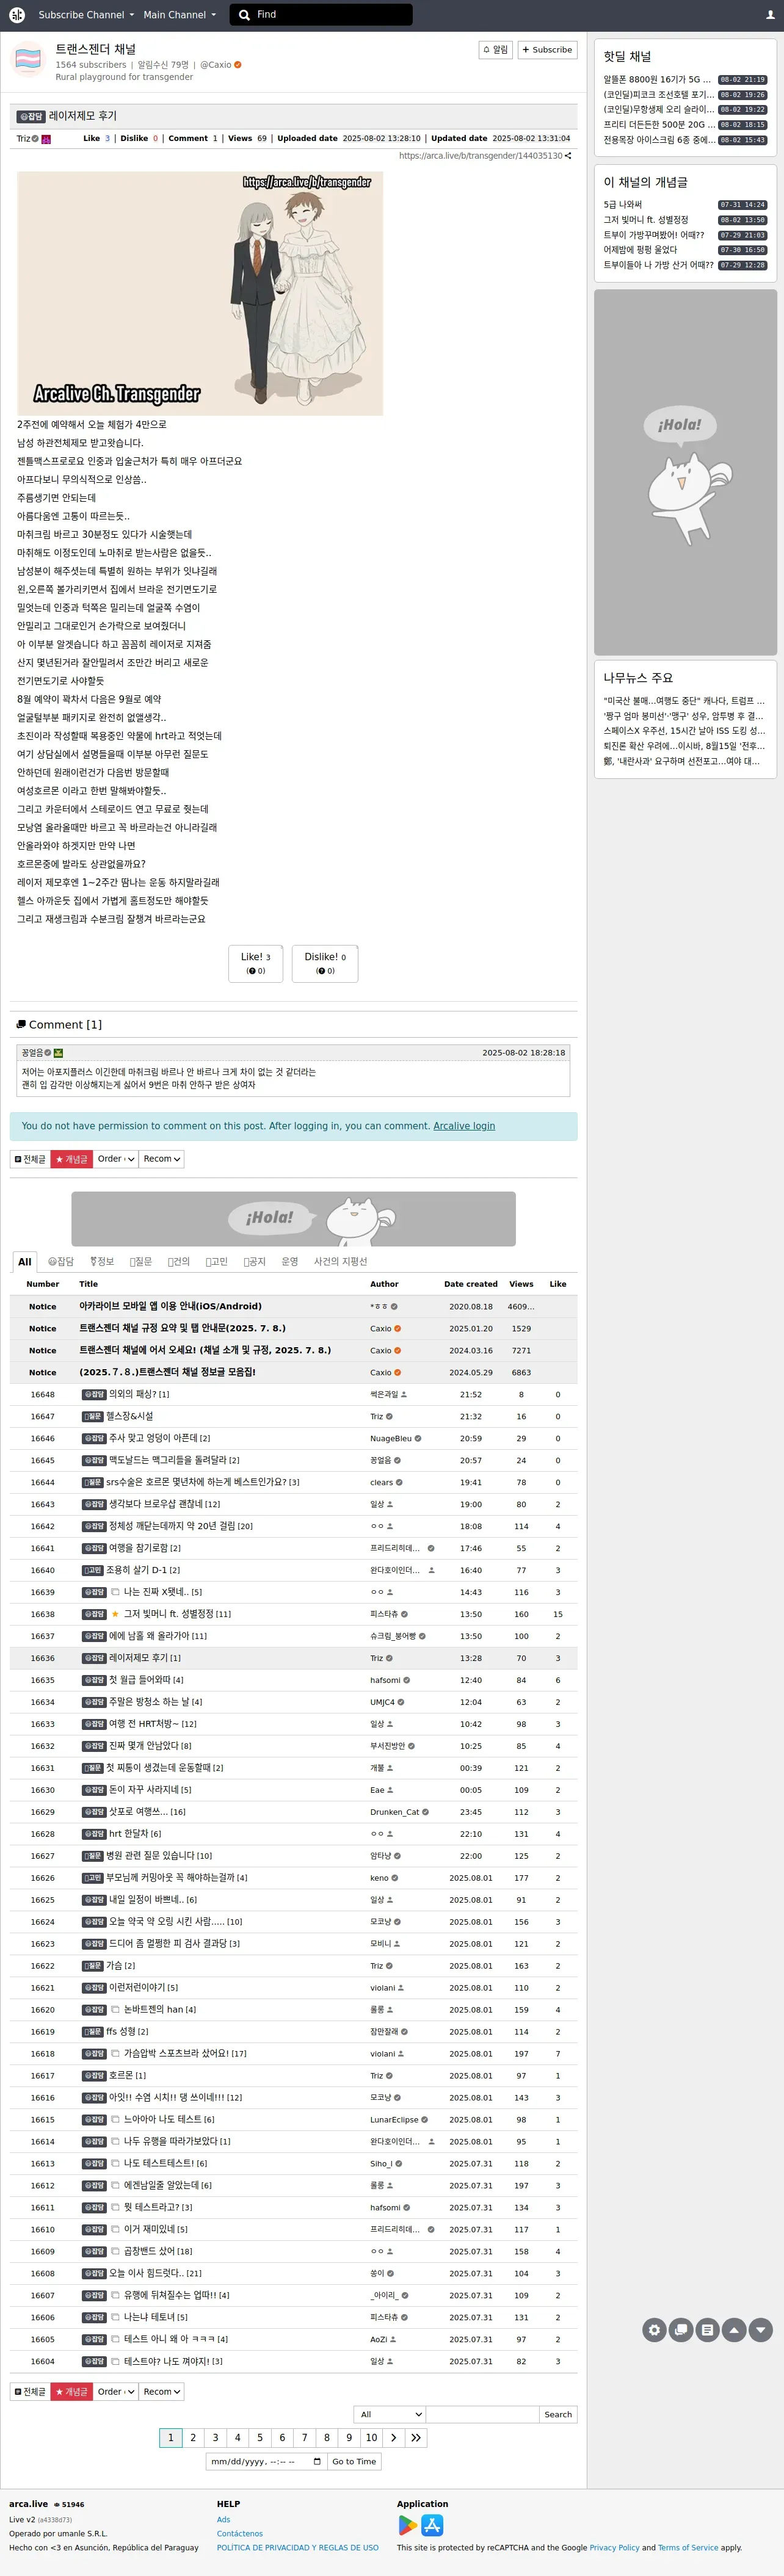Open the settings gear floating button
Screen dimensions: 784x2576
pos(654,2330)
